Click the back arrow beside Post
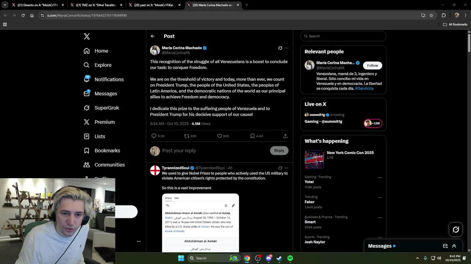This screenshot has height=264, width=471. 153,36
